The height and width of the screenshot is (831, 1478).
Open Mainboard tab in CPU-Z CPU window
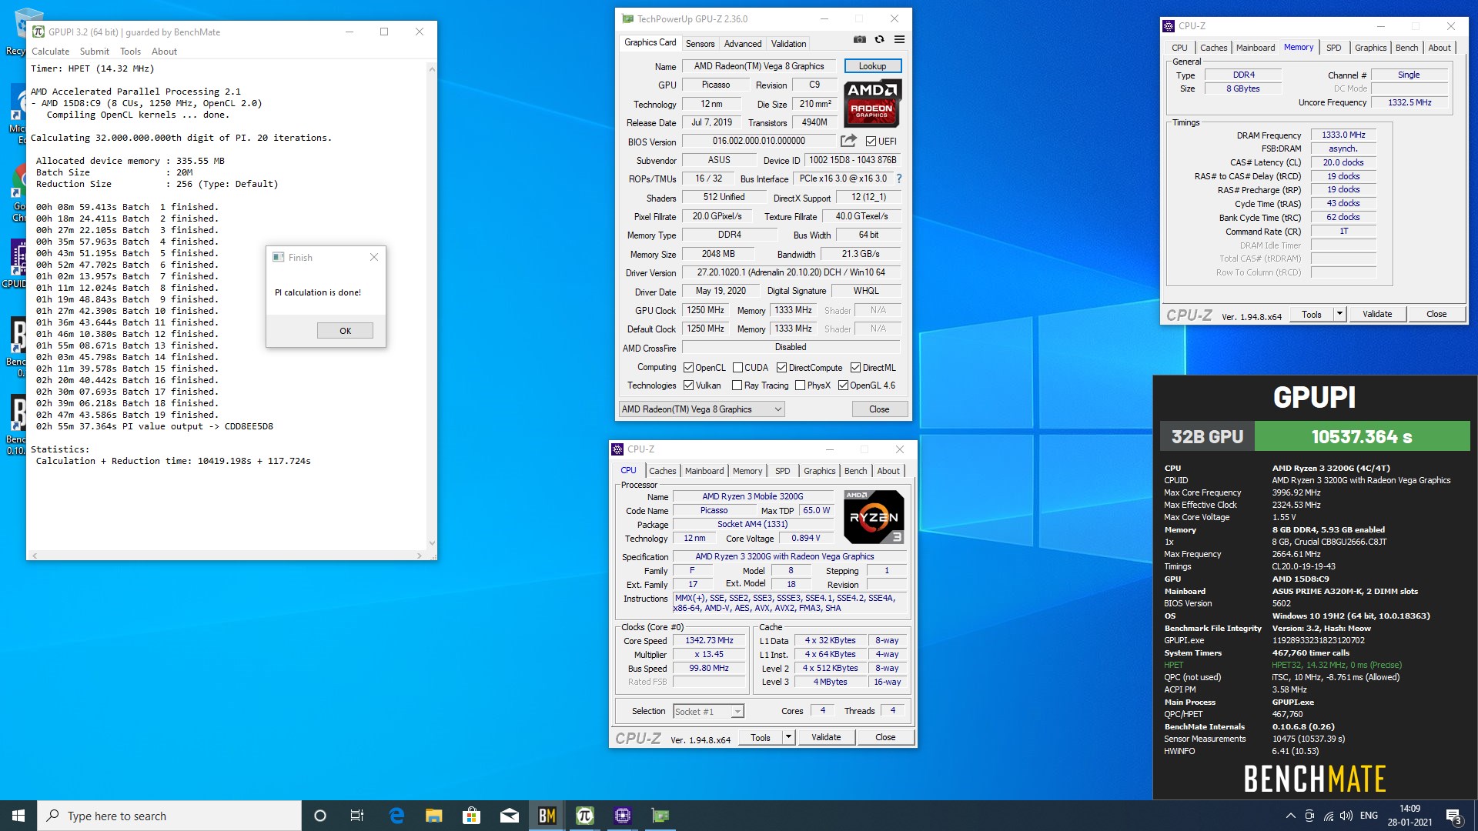[704, 471]
